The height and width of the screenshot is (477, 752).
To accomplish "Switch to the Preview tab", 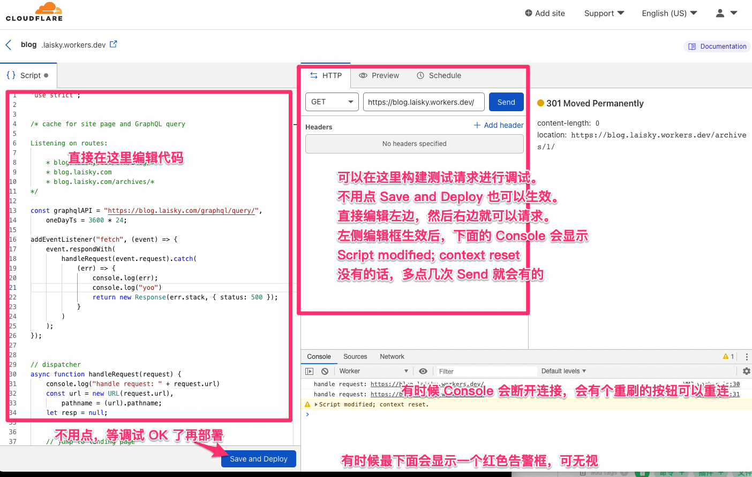I will [379, 76].
